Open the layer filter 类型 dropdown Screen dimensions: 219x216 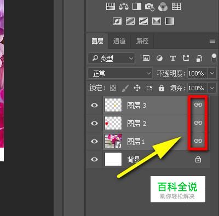[111, 59]
